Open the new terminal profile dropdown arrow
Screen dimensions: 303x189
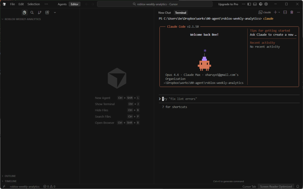point(279,12)
